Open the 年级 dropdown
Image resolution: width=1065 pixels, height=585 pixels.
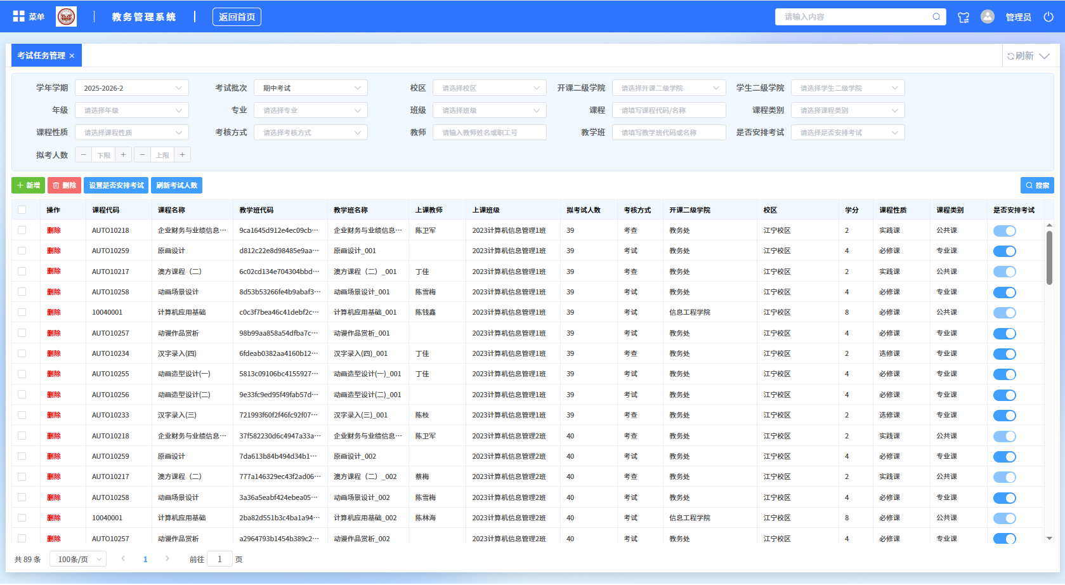tap(132, 110)
